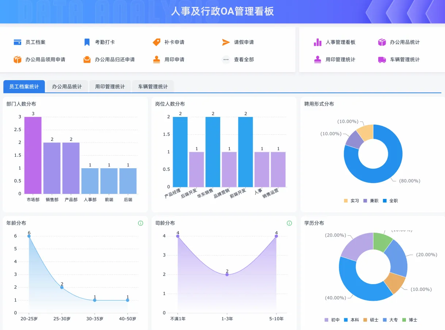Toggle 实习 legend in 聘用形式分布
The image size is (445, 330).
[352, 201]
